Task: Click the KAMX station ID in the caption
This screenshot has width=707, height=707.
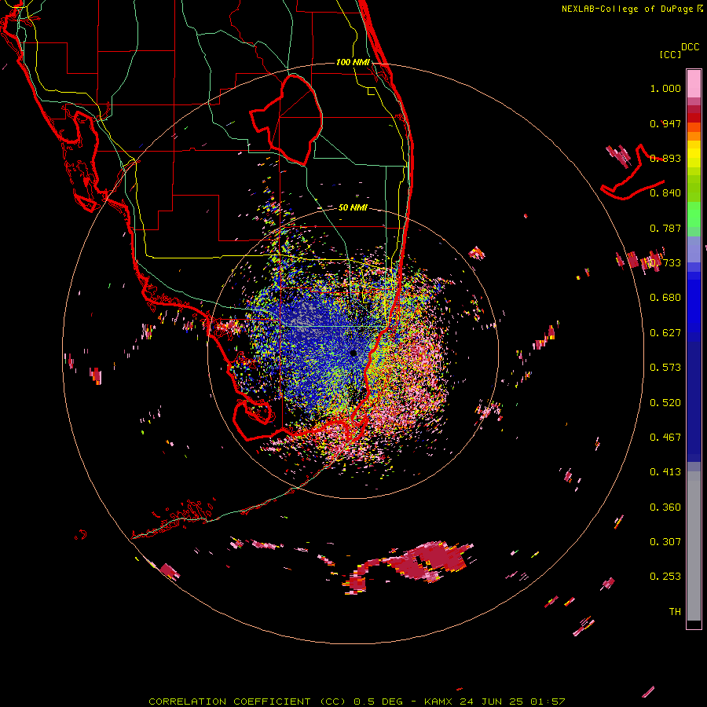Action: tap(438, 702)
